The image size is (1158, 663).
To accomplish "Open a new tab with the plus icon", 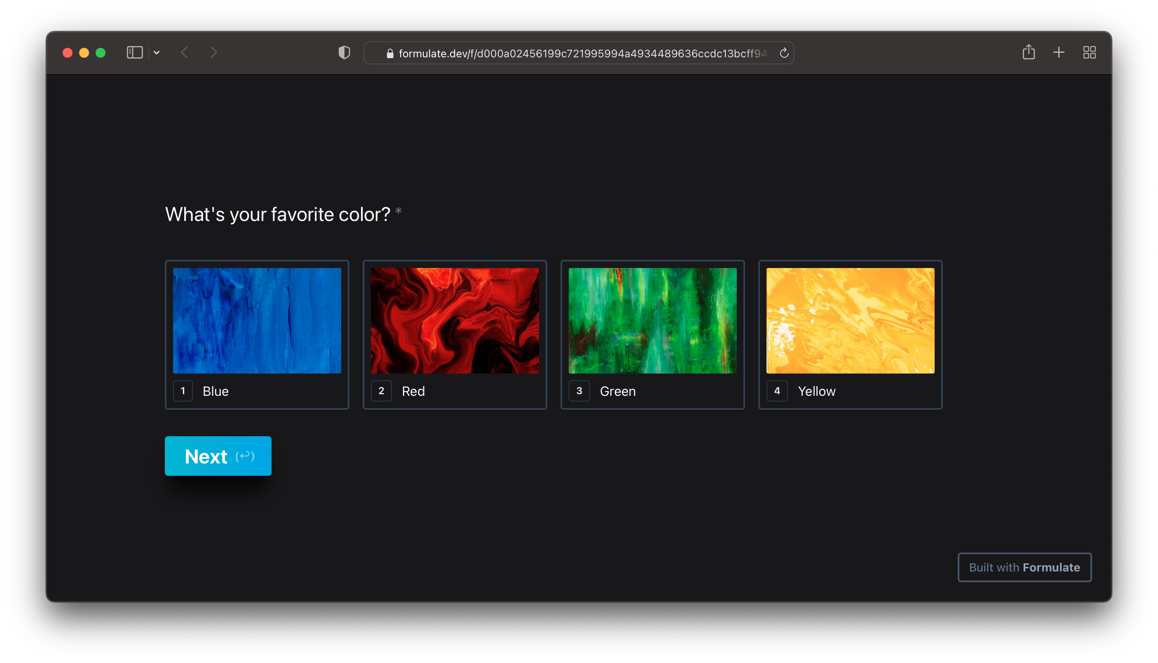I will coord(1059,52).
